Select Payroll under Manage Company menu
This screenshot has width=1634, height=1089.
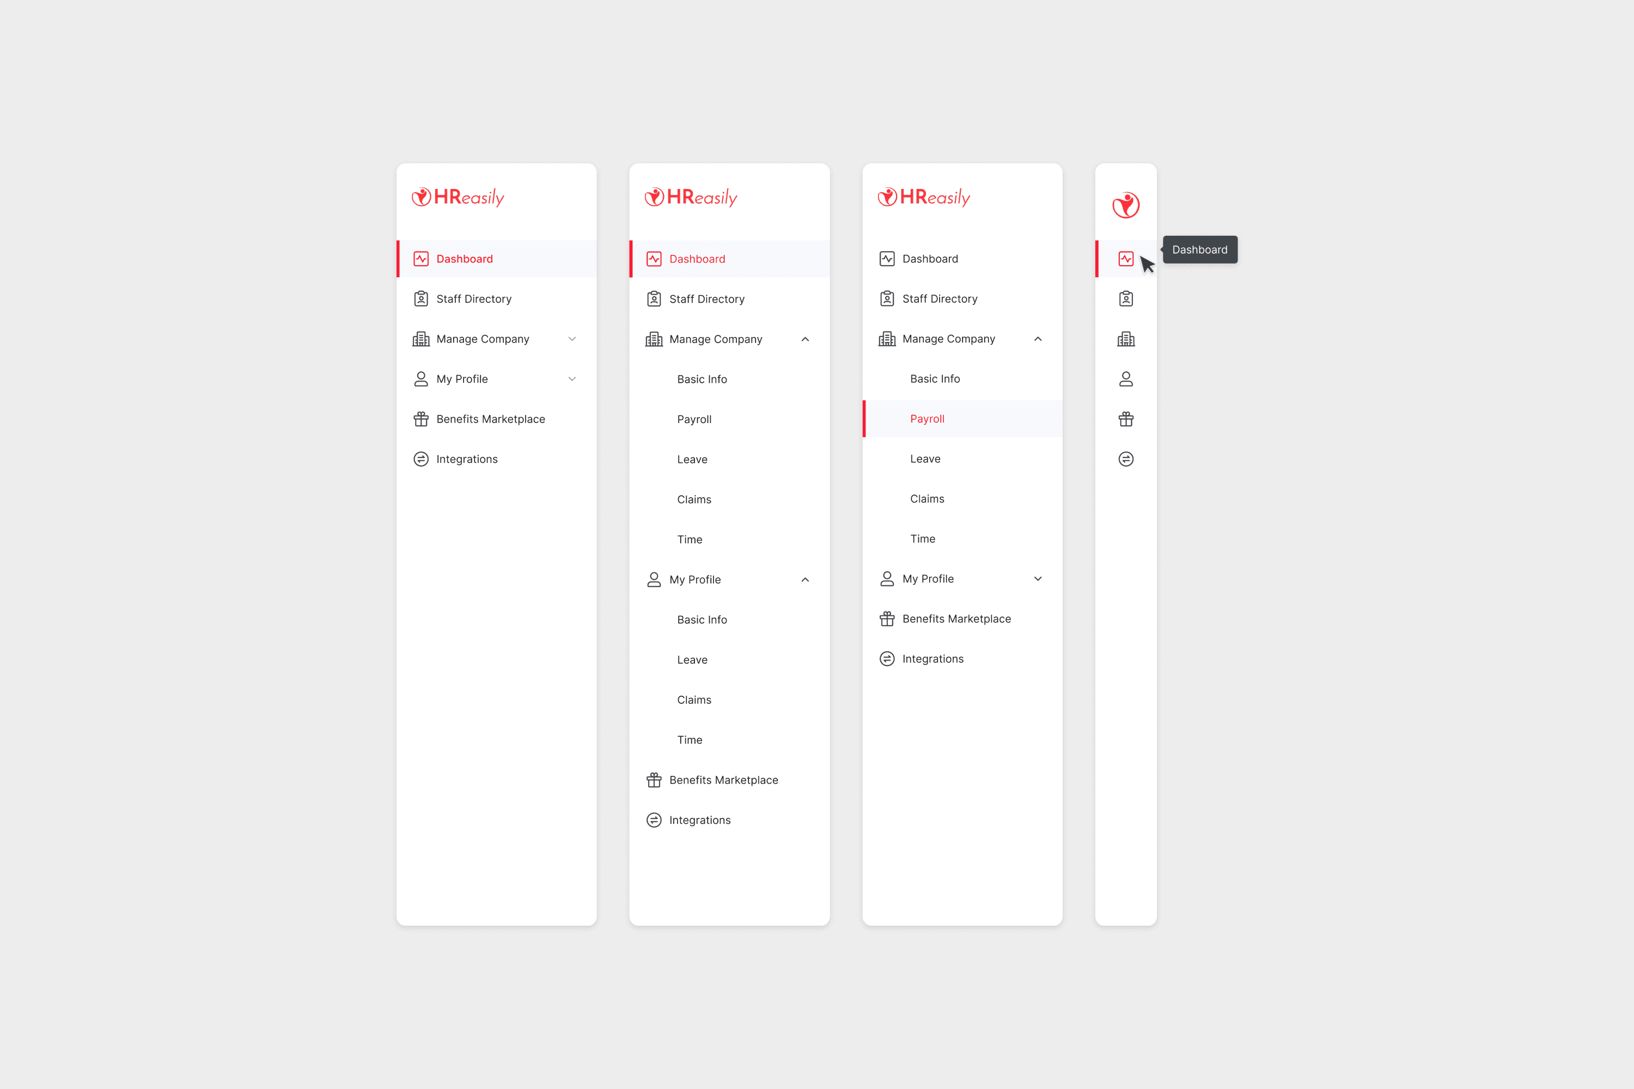point(926,418)
